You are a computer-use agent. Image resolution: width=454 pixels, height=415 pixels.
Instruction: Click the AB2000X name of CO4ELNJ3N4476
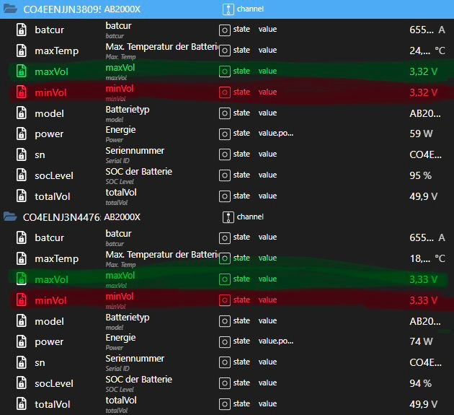tap(123, 217)
